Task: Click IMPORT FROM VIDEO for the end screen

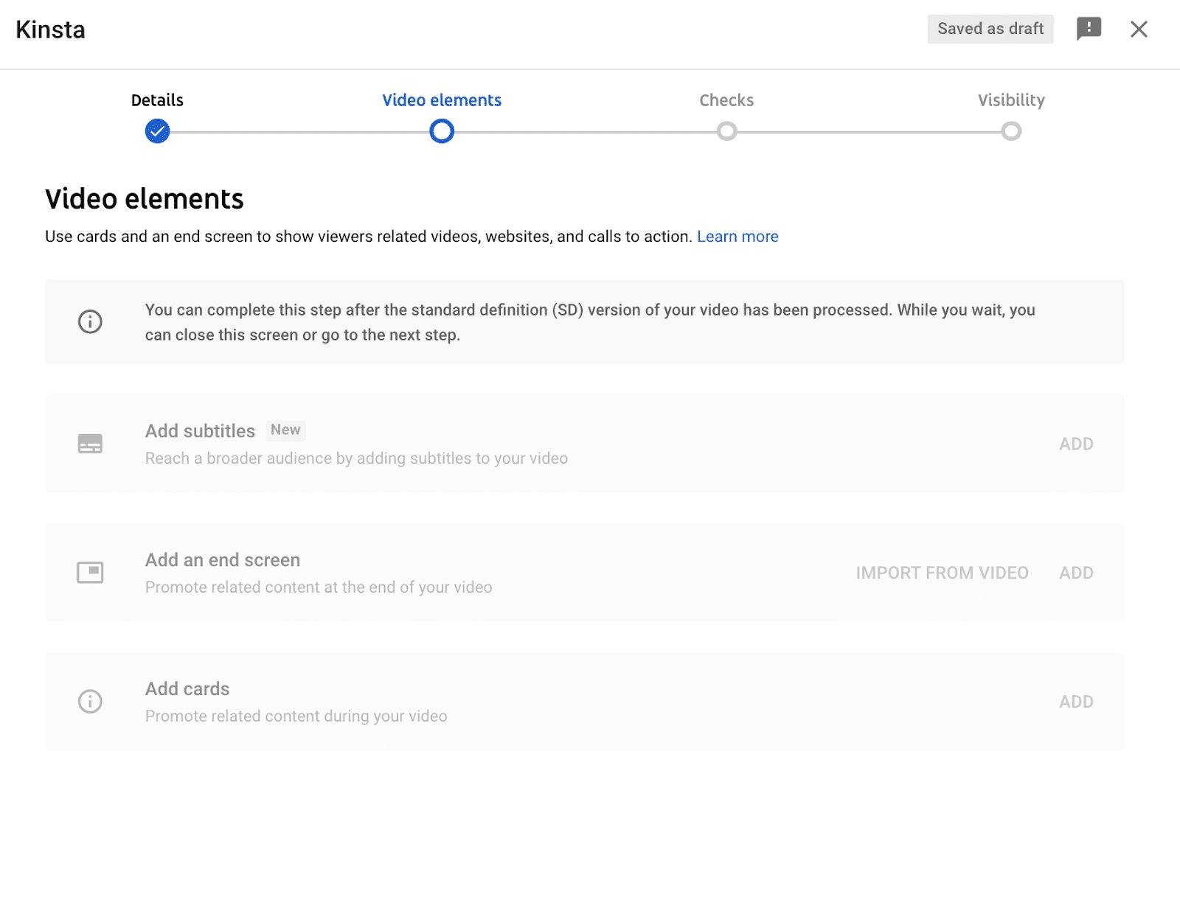Action: pyautogui.click(x=942, y=572)
